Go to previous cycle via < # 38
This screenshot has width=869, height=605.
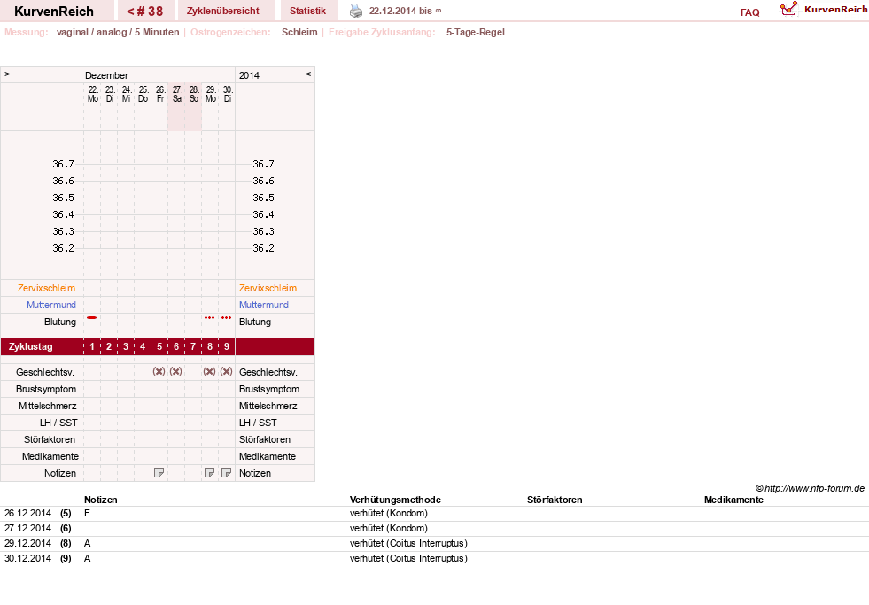[145, 12]
